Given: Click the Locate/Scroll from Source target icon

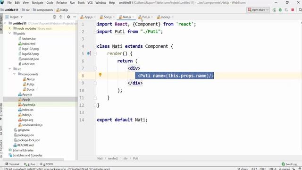Looking at the screenshot, I should tap(55, 17).
